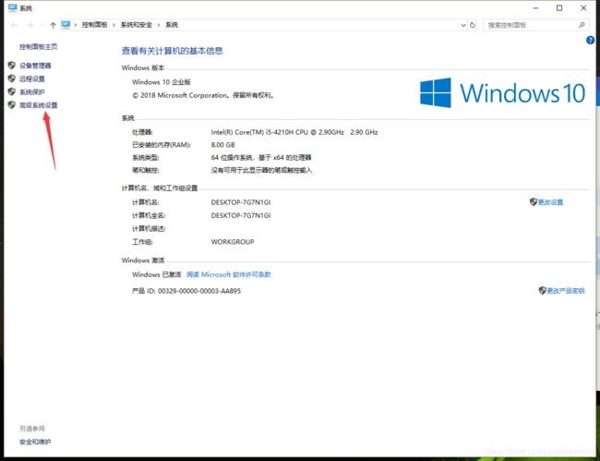Click the system window title bar icon

tap(13, 7)
